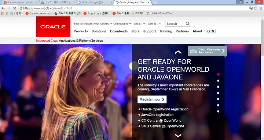
Task: Select the fourth slide indicator dot
Action: pyautogui.click(x=218, y=93)
